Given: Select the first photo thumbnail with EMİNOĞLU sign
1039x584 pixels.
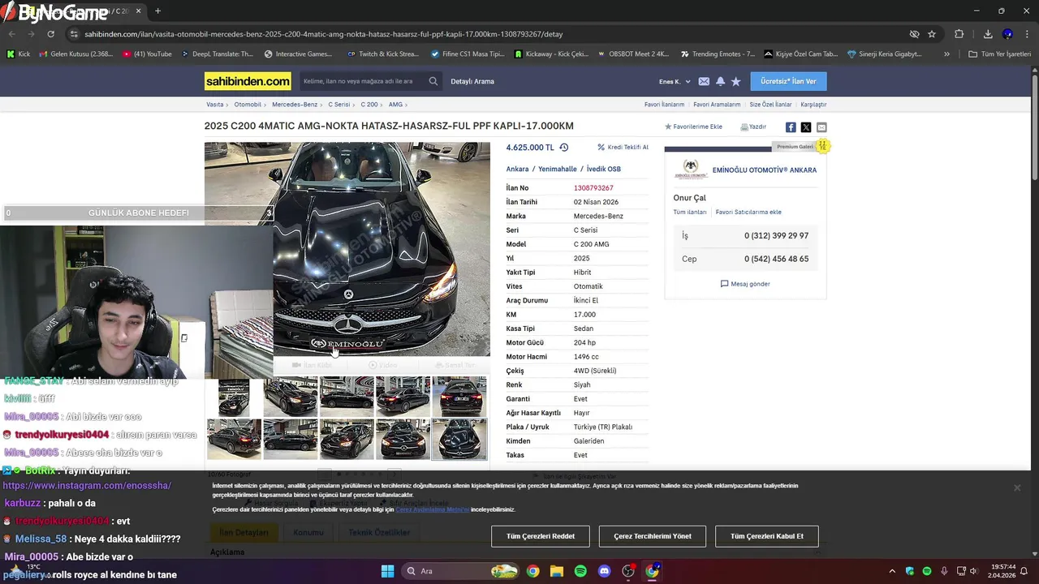Looking at the screenshot, I should click(x=234, y=397).
